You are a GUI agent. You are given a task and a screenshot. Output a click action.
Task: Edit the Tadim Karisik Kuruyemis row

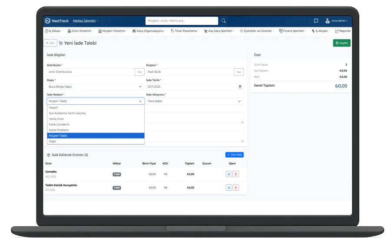(x=229, y=188)
